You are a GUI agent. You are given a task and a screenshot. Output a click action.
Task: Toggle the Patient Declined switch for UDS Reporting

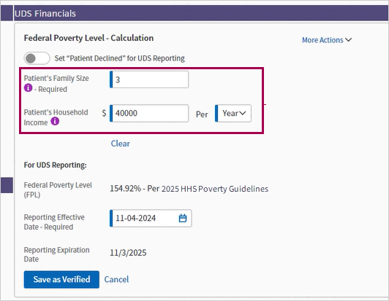point(37,58)
